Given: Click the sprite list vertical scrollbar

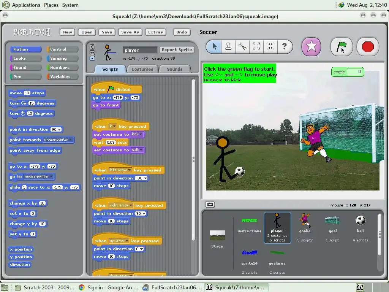Looking at the screenshot, I should tap(380, 234).
